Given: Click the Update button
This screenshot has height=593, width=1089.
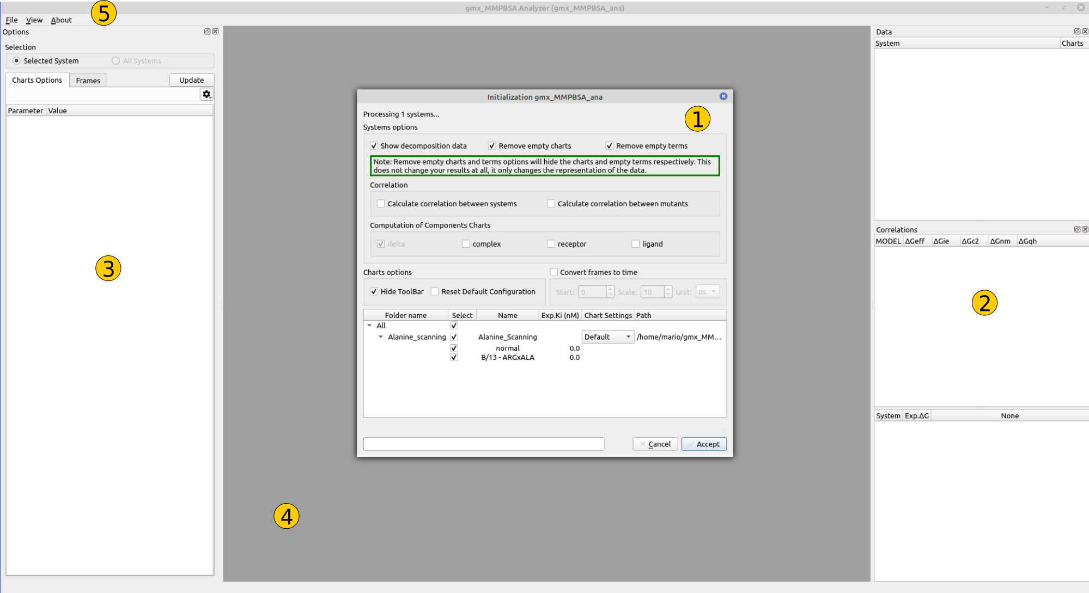Looking at the screenshot, I should (191, 80).
